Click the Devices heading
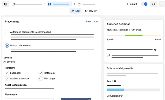 pyautogui.click(x=8, y=58)
